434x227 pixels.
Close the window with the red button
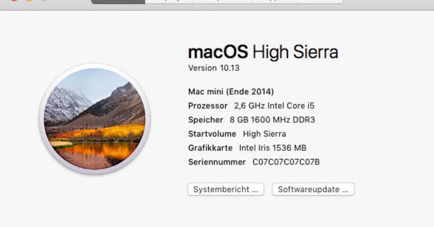click(x=13, y=0)
